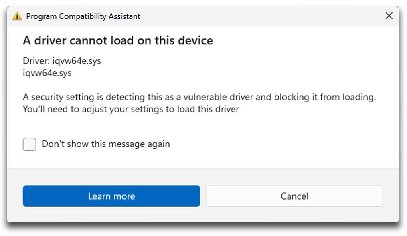
Task: Click the Program Compatibility Assistant title text
Action: pyautogui.click(x=83, y=16)
